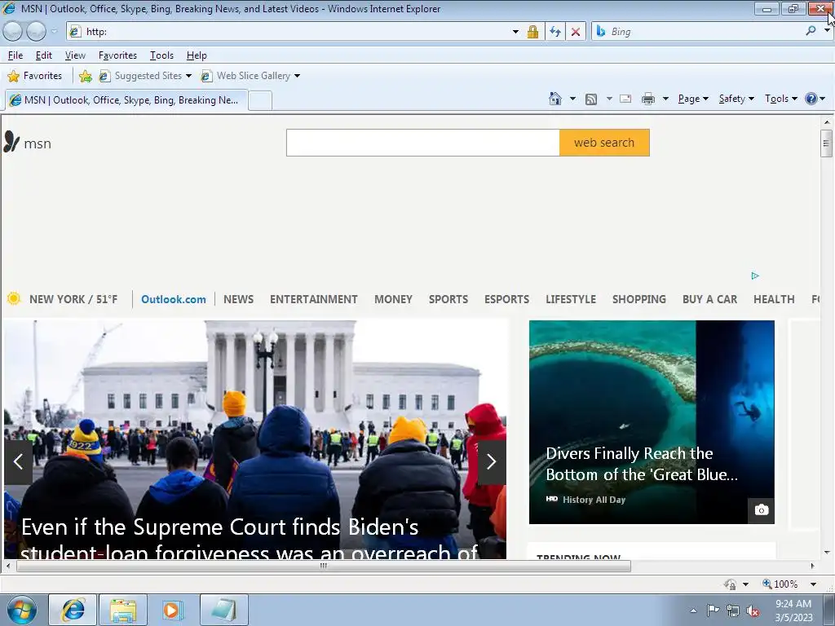Image resolution: width=835 pixels, height=626 pixels.
Task: Open the Print dropdown arrow
Action: (665, 99)
